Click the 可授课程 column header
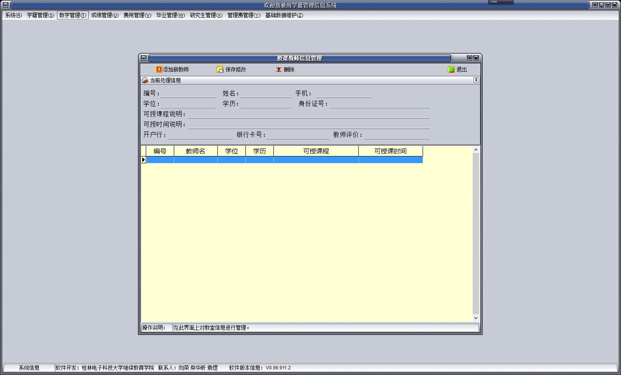The height and width of the screenshot is (375, 621). [x=316, y=151]
